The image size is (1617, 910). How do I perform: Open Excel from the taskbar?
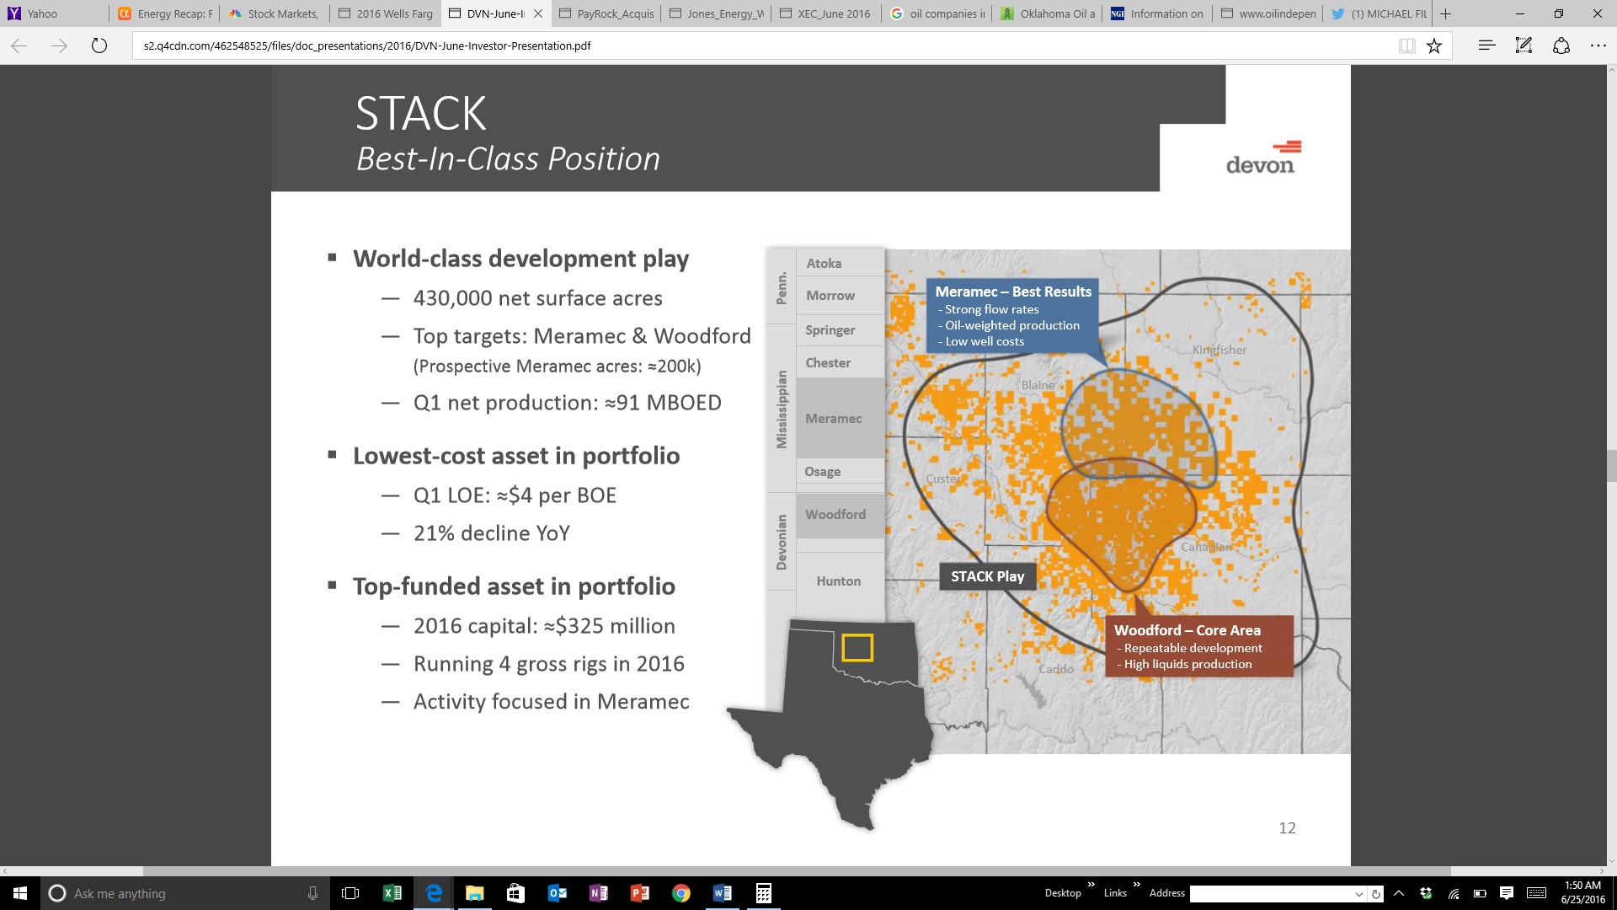click(392, 893)
